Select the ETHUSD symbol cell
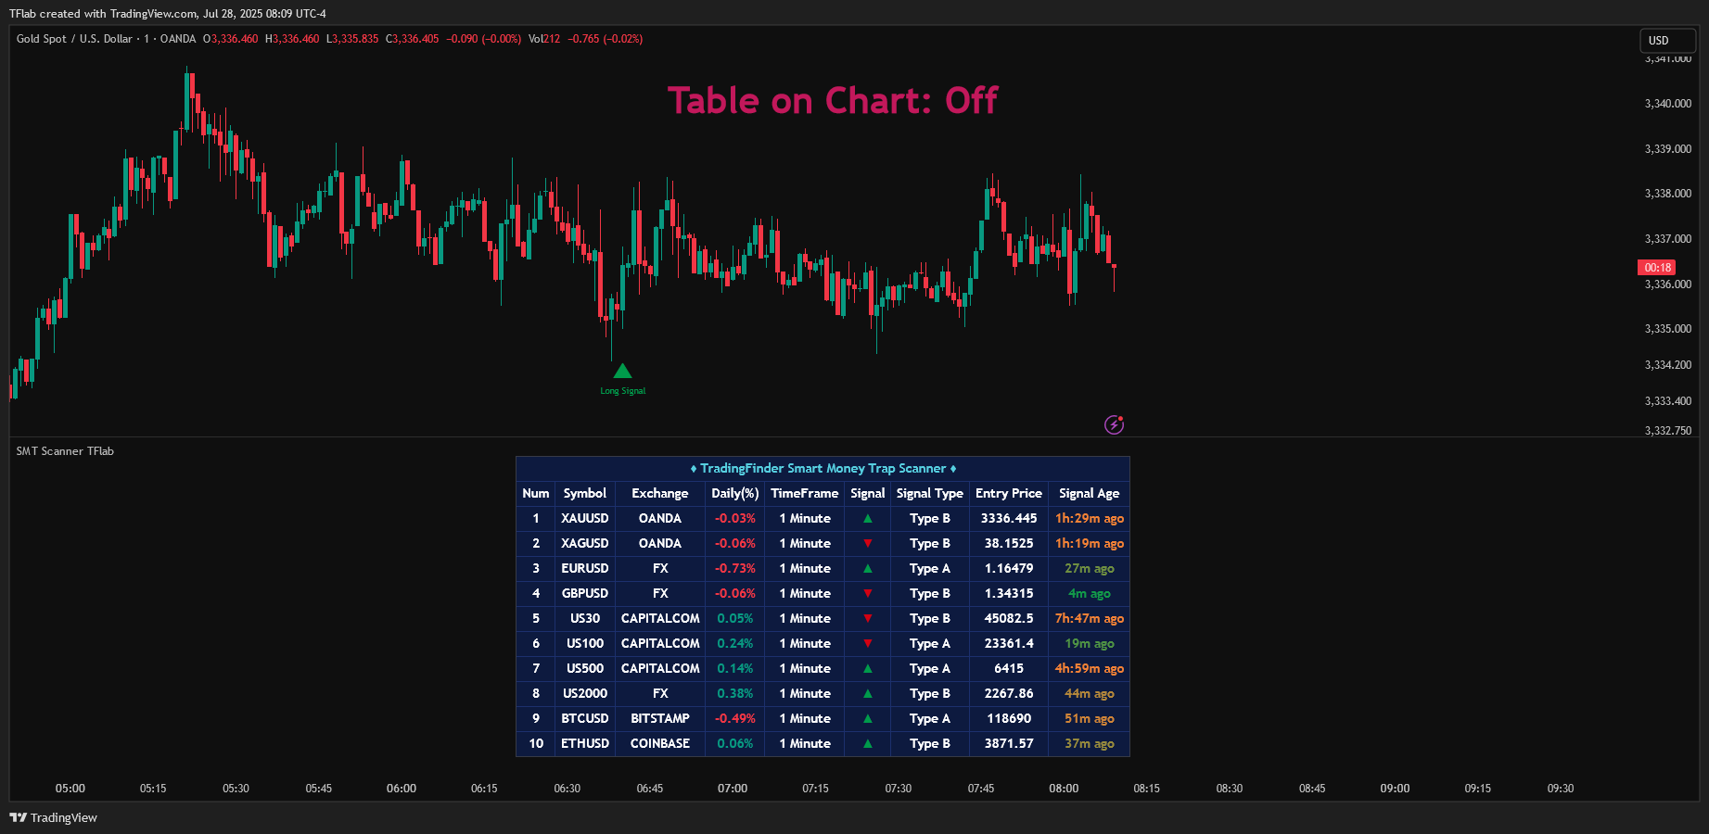This screenshot has width=1709, height=834. 585,744
